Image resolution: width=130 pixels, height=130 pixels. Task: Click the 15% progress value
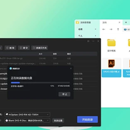[52, 86]
